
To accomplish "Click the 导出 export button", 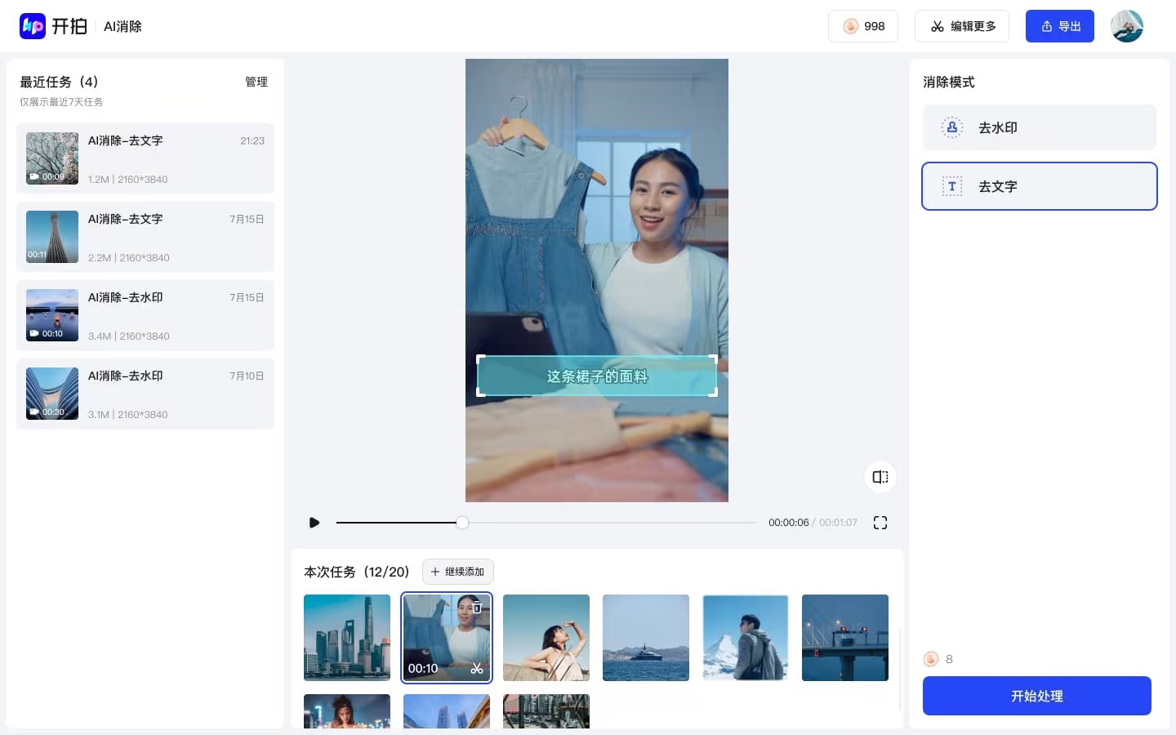I will pos(1060,26).
